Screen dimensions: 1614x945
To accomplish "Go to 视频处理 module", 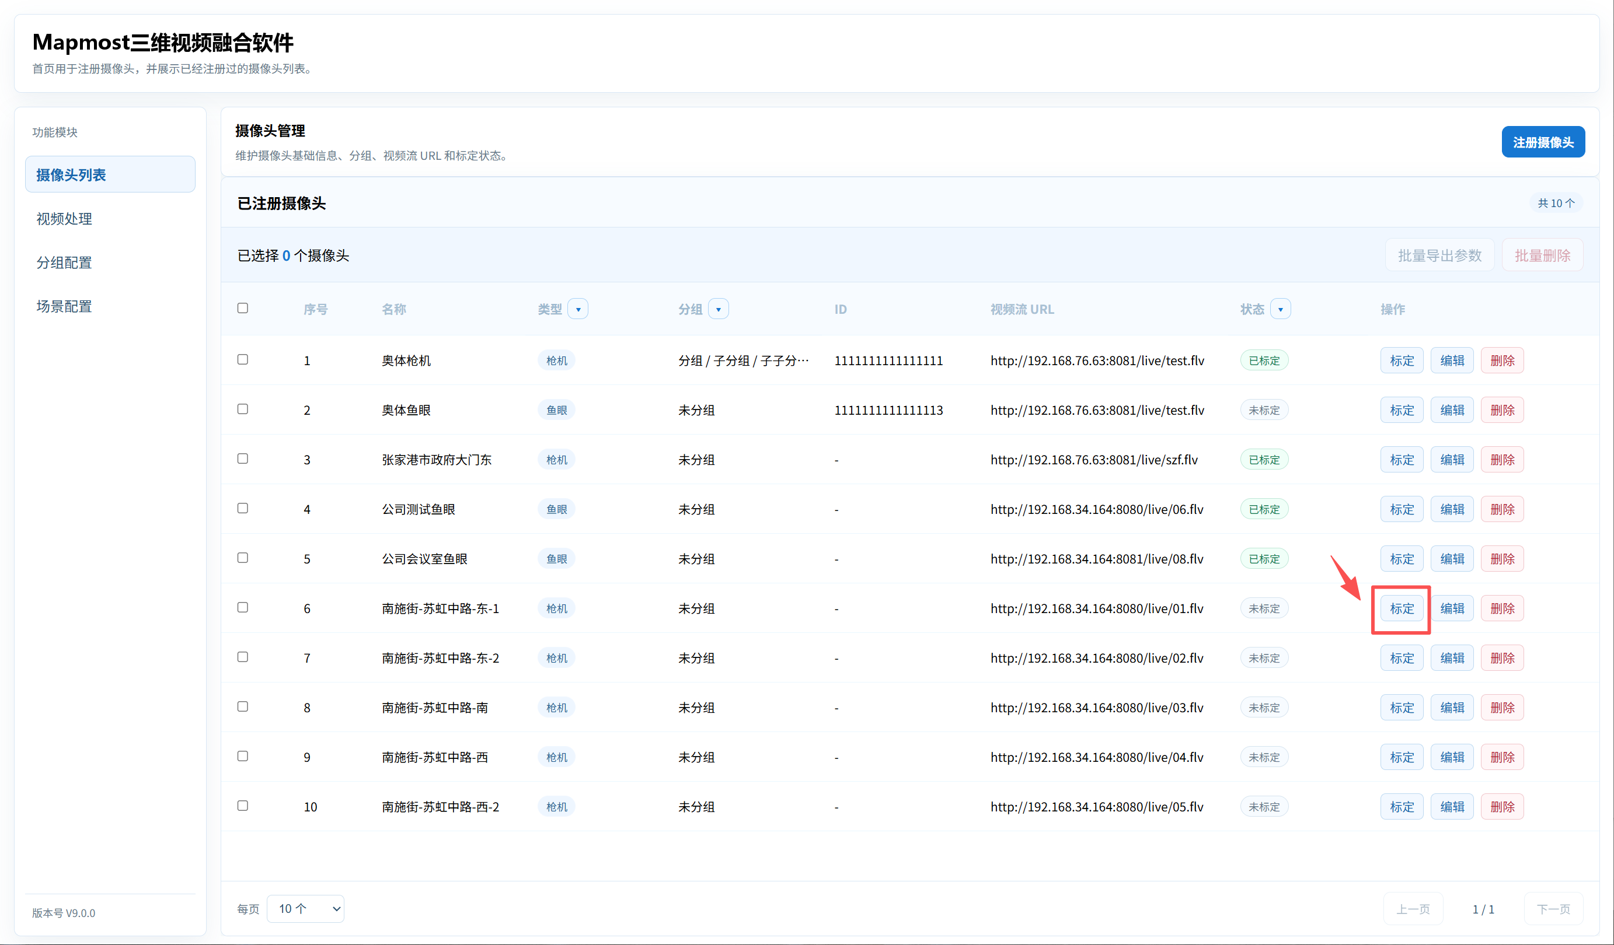I will (x=110, y=218).
